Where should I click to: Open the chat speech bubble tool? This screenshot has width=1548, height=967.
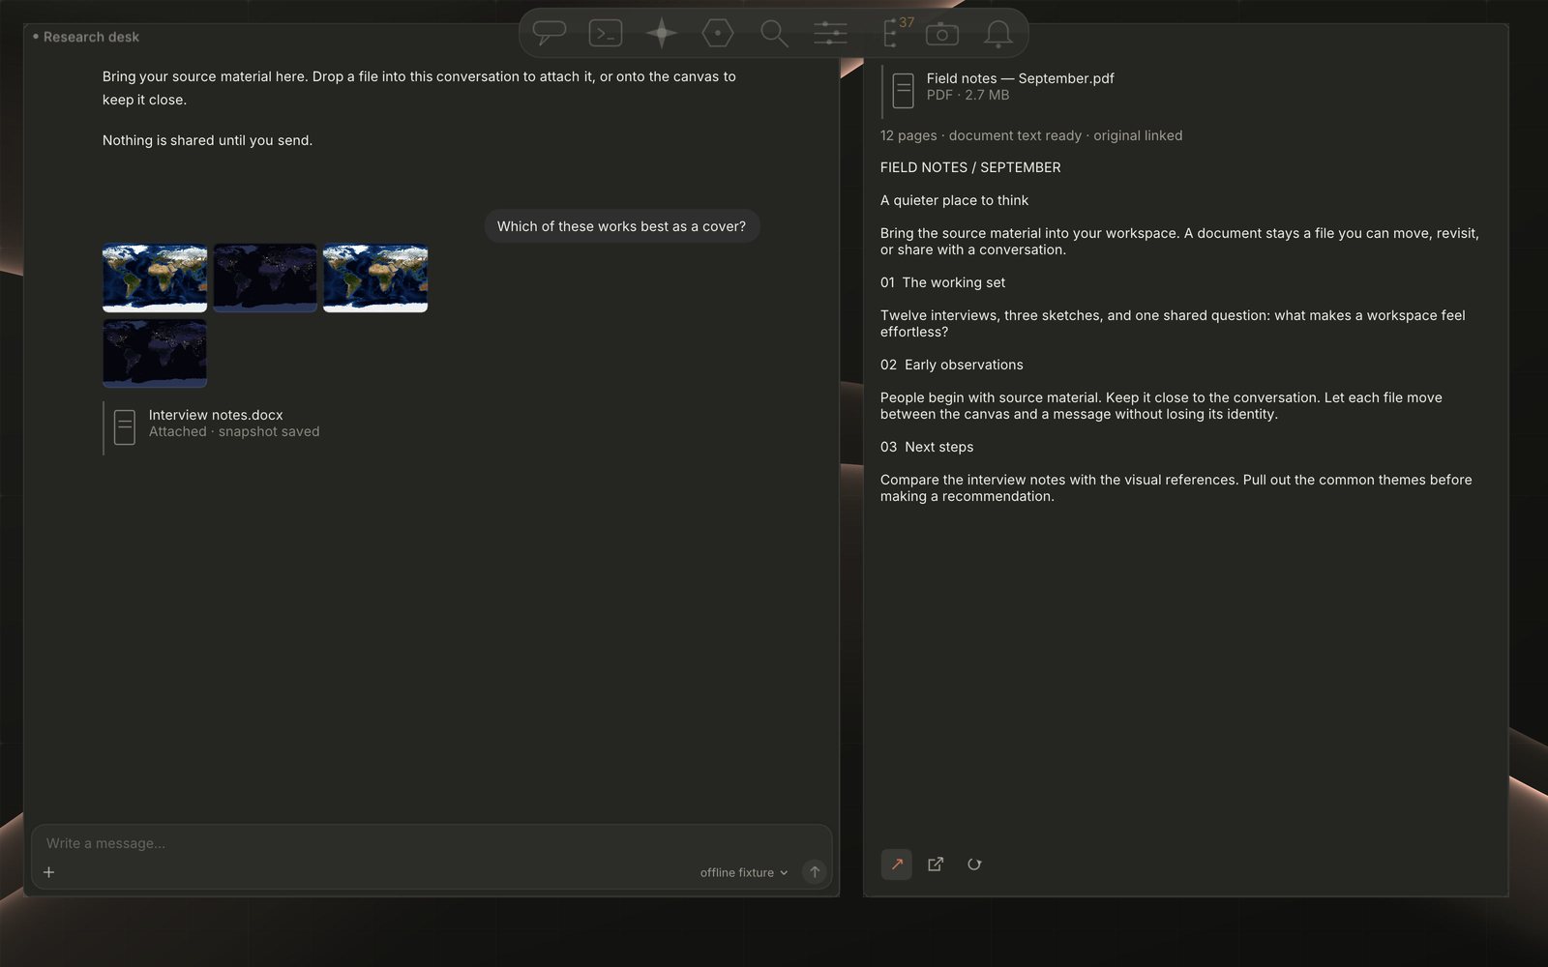pyautogui.click(x=550, y=33)
